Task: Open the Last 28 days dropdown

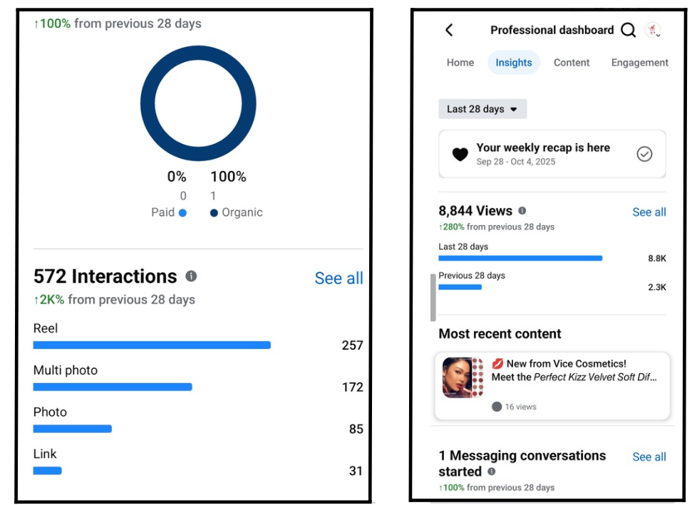Action: pos(482,109)
